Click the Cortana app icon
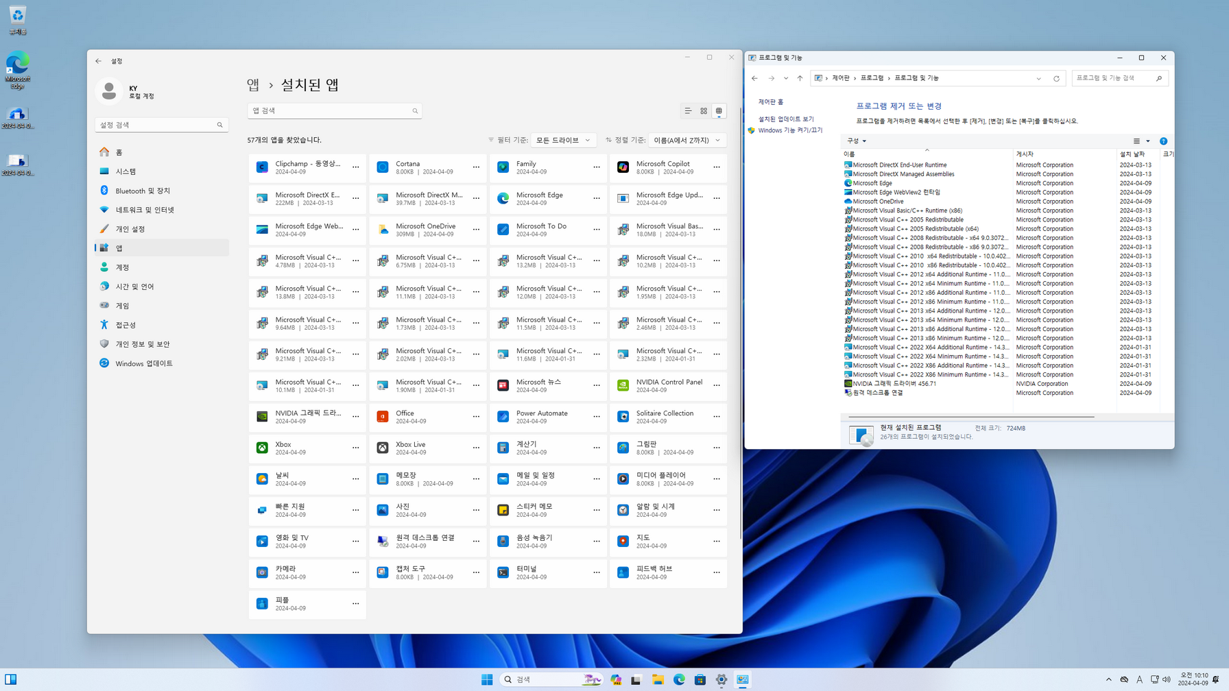The height and width of the screenshot is (691, 1229). pos(383,167)
